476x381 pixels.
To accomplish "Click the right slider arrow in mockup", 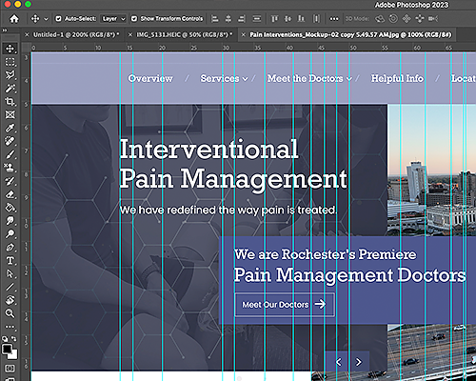I will coord(358,362).
